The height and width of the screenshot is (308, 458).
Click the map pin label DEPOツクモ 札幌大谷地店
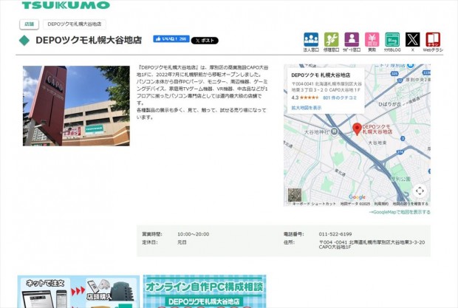click(377, 129)
